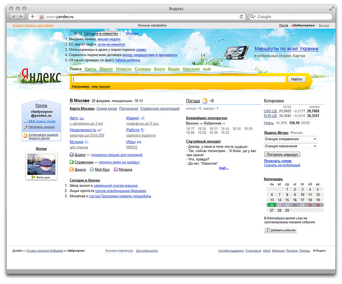The width and height of the screenshot is (342, 284).
Task: Click in the Yandex search input field
Action: 179,79
